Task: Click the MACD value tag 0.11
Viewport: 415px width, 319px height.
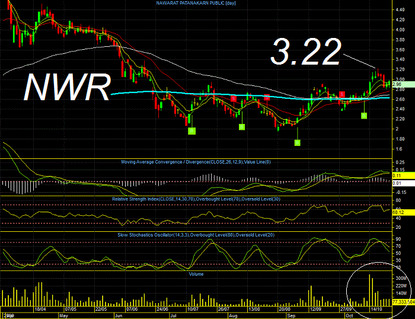Action: pos(403,176)
